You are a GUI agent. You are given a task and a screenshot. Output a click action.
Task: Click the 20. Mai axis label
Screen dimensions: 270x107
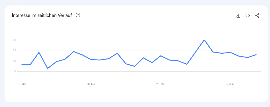click(91, 84)
